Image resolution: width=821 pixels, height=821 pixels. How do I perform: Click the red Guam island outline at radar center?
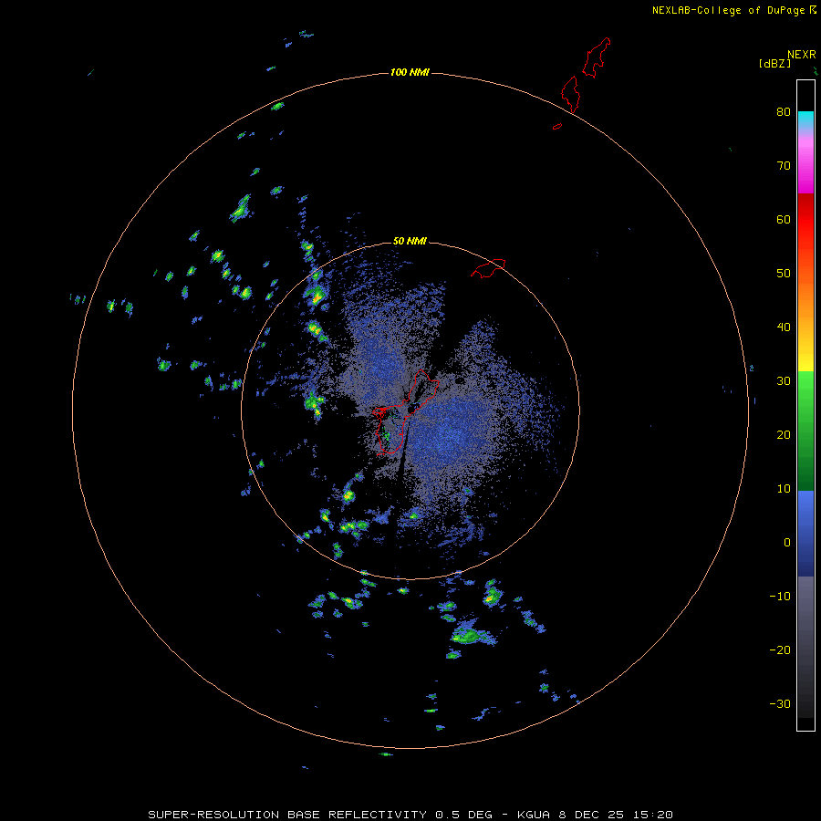[405, 412]
